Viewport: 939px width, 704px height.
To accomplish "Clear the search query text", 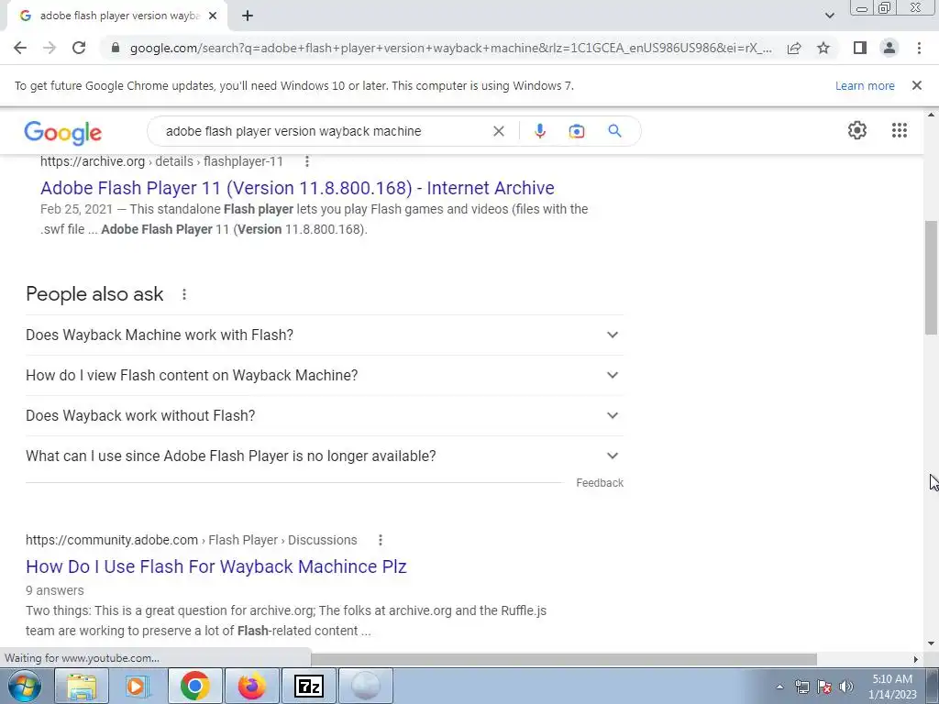I will [x=498, y=131].
